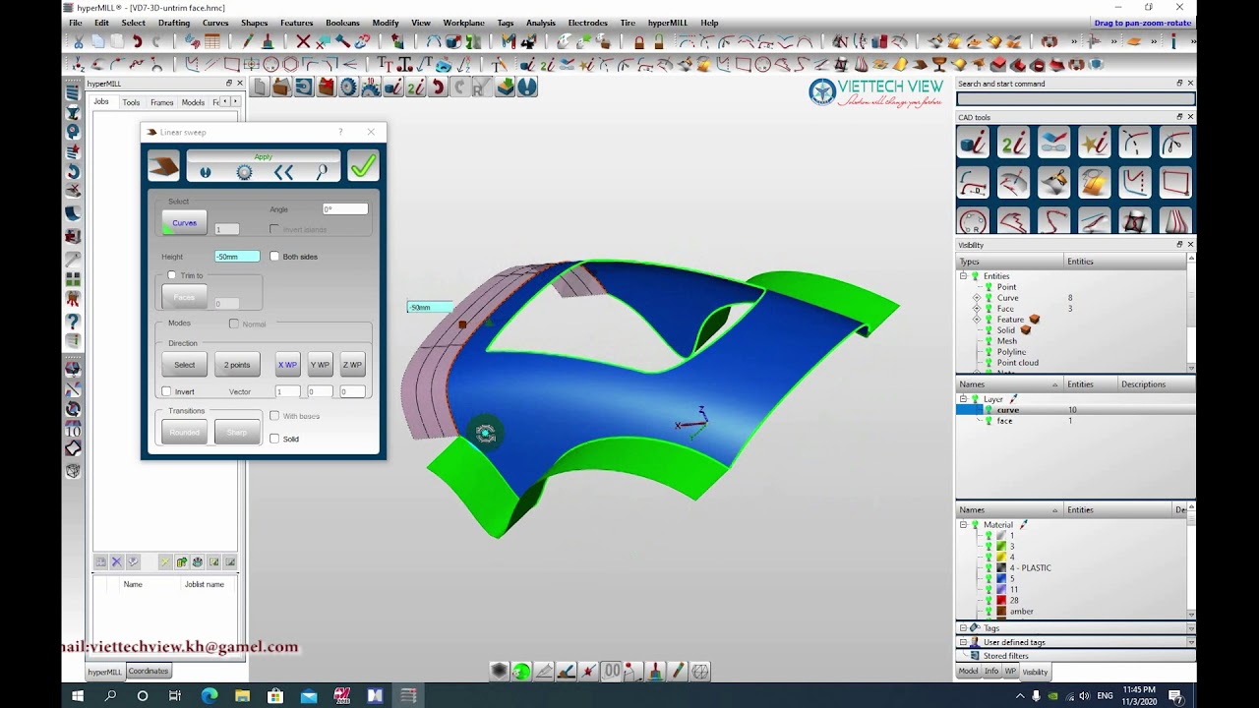
Task: Click the pencil icon in bottom toolbar
Action: click(677, 671)
